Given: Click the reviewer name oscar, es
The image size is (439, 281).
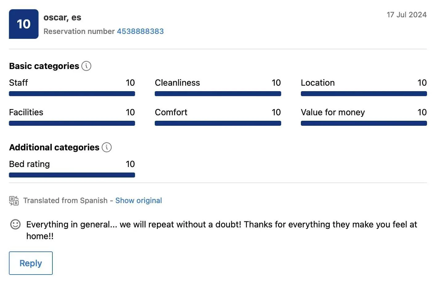Looking at the screenshot, I should (62, 18).
